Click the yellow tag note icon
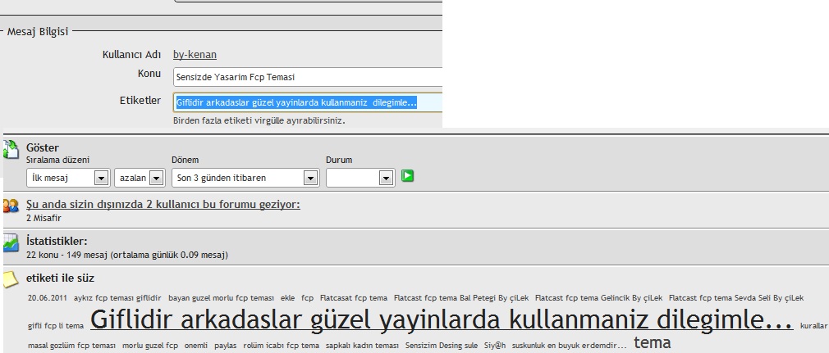Image resolution: width=829 pixels, height=353 pixels. click(11, 279)
